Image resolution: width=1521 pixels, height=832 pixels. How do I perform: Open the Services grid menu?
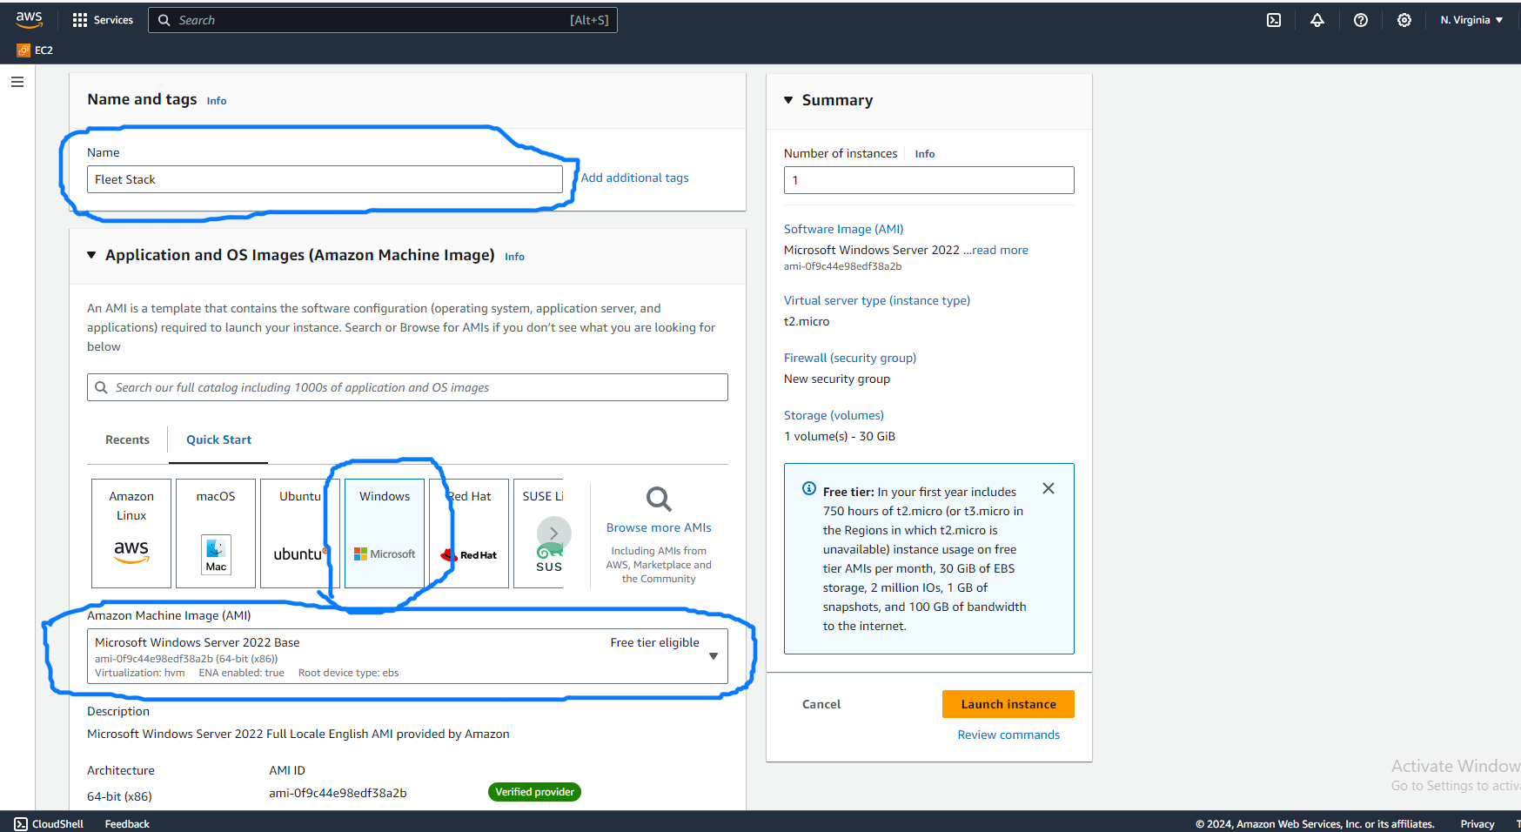coord(103,20)
